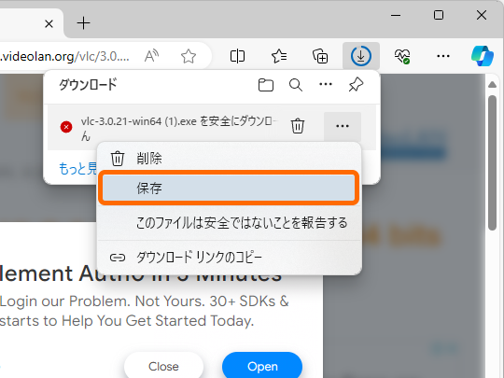Image resolution: width=504 pixels, height=378 pixels.
Task: Open Browser essentials heart icon
Action: pos(402,56)
